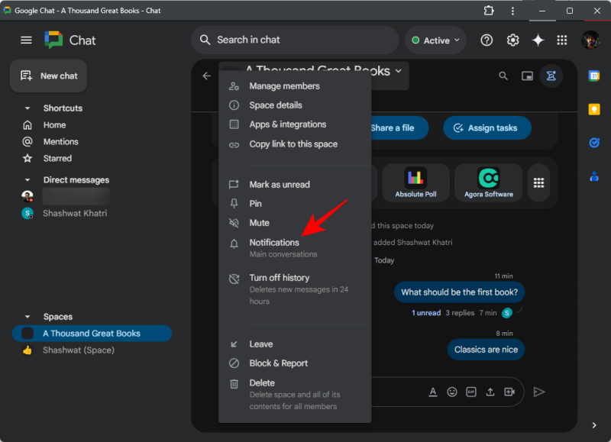Open Google Tasks side panel icon
This screenshot has height=442, width=611.
[x=593, y=143]
